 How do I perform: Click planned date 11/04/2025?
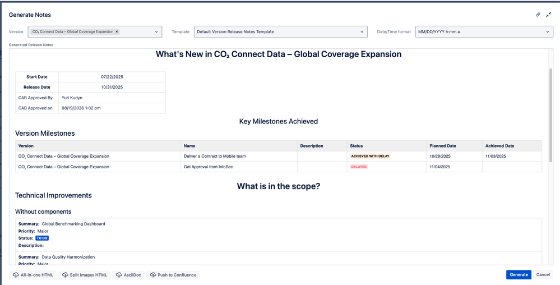pos(439,167)
